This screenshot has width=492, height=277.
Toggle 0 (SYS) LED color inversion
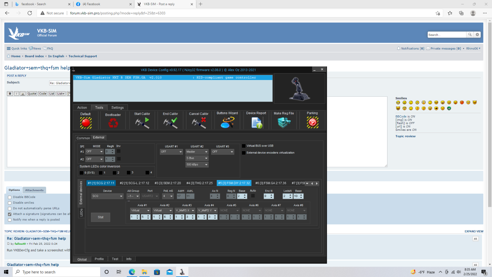81,173
